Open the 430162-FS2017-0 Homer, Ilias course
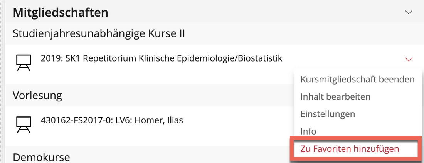This screenshot has width=424, height=163. point(112,120)
